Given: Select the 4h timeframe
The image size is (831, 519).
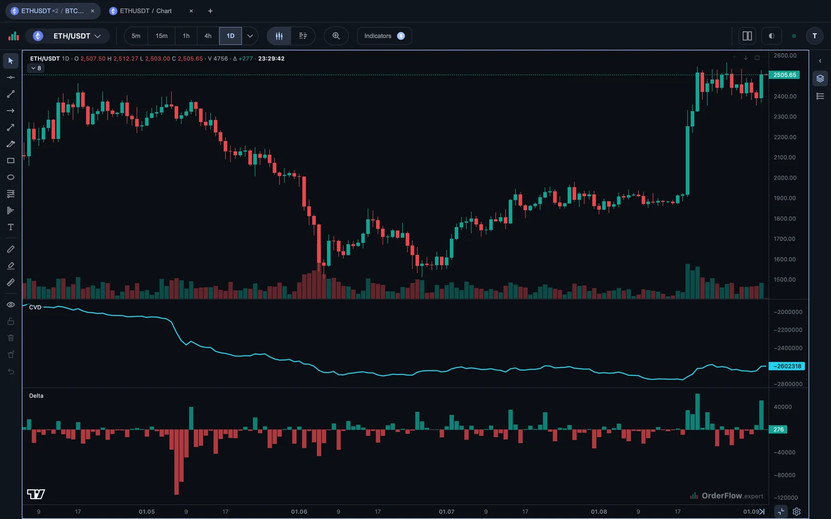Looking at the screenshot, I should tap(208, 36).
